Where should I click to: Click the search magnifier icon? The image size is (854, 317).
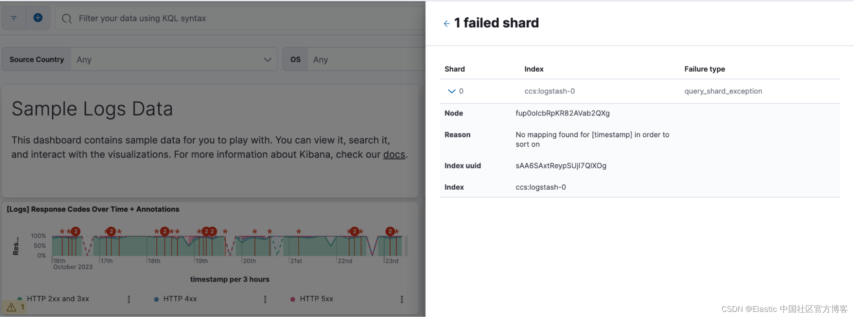click(x=67, y=19)
